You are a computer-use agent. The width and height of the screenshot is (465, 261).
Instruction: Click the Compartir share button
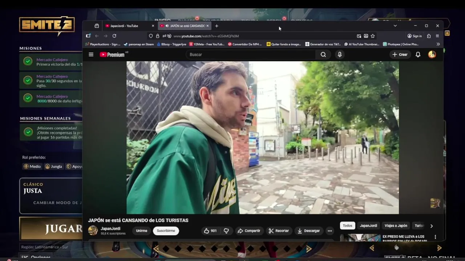249,231
